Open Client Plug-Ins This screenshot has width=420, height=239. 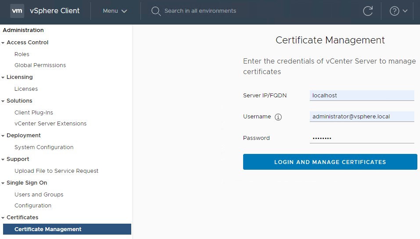pos(34,112)
